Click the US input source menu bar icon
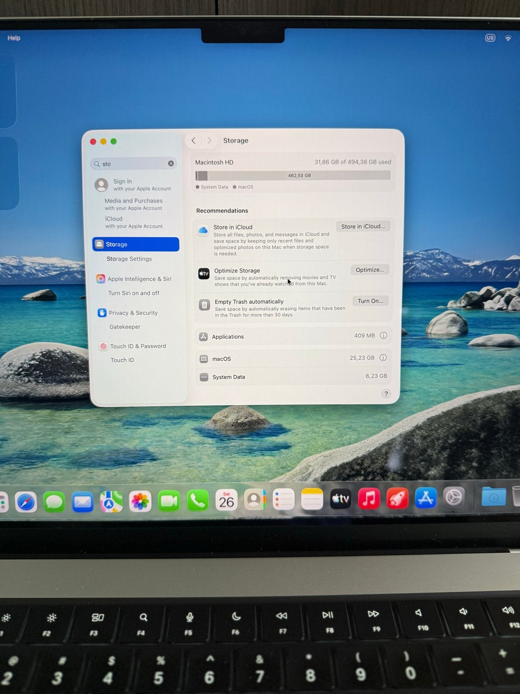Screen dimensions: 520x694 pos(490,38)
